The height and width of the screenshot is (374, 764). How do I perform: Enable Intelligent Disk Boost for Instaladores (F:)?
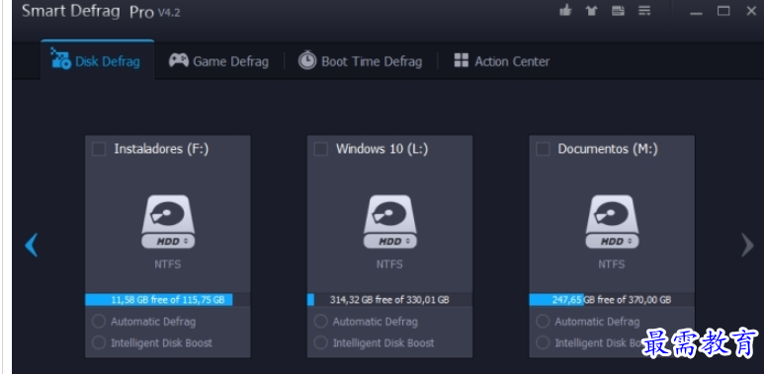pyautogui.click(x=99, y=342)
